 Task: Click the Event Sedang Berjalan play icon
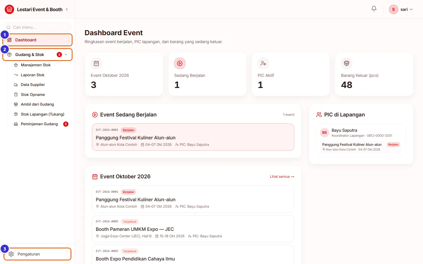95,115
